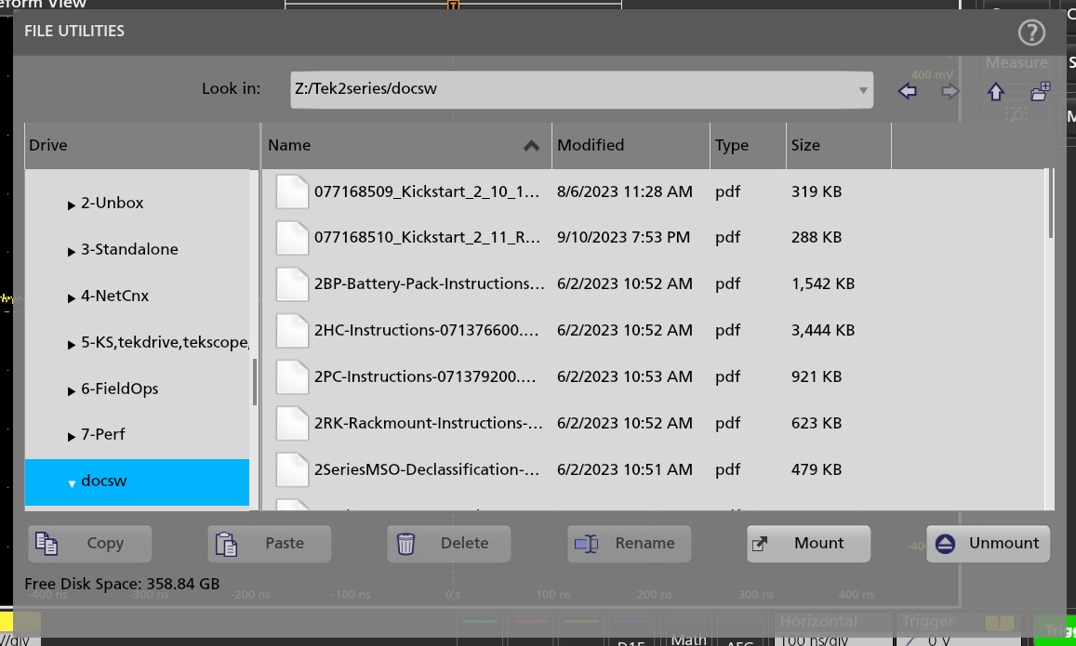Click the Rename button
Screen dimensions: 1076x646
630,544
